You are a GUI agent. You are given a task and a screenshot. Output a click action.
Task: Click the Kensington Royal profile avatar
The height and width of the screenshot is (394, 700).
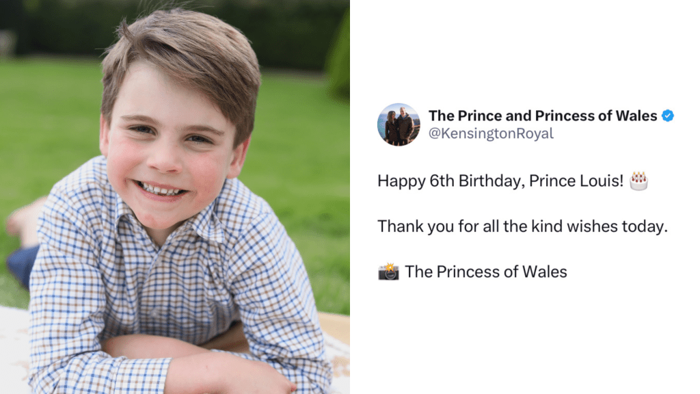(399, 124)
